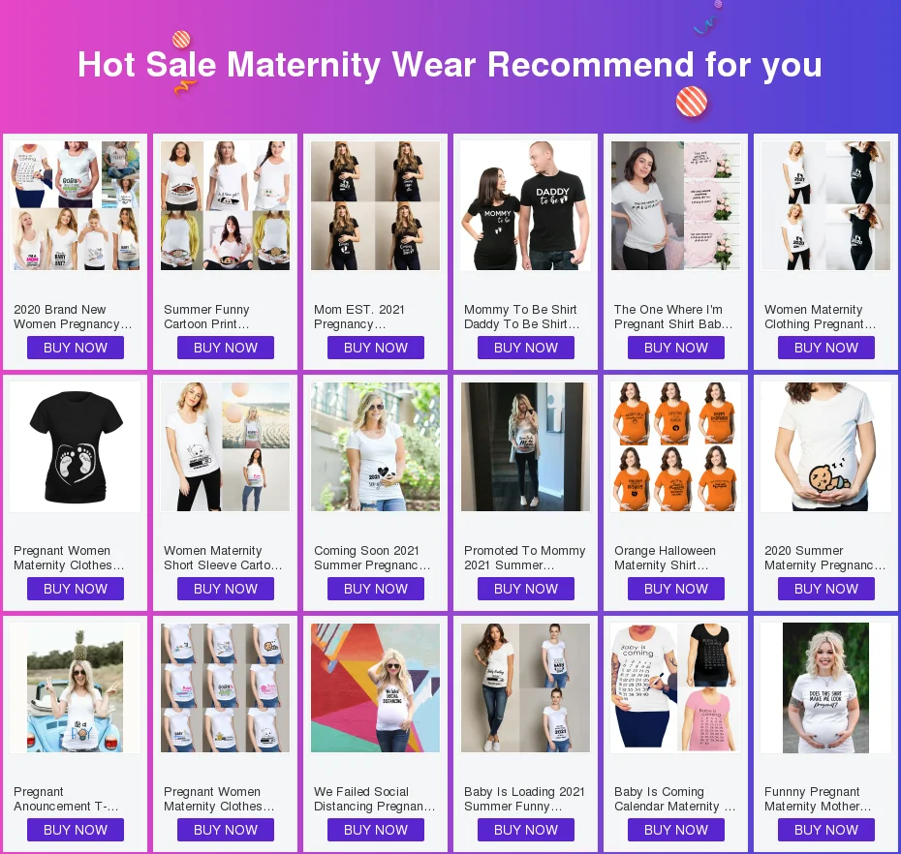This screenshot has height=854, width=901.
Task: Click Buy Now under Mom EST. 2021 Pregnancy
Action: [x=376, y=348]
